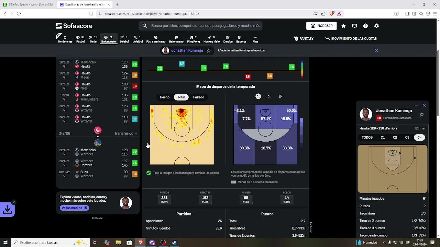Click the download arrow floating button
This screenshot has height=247, width=440.
(7, 210)
